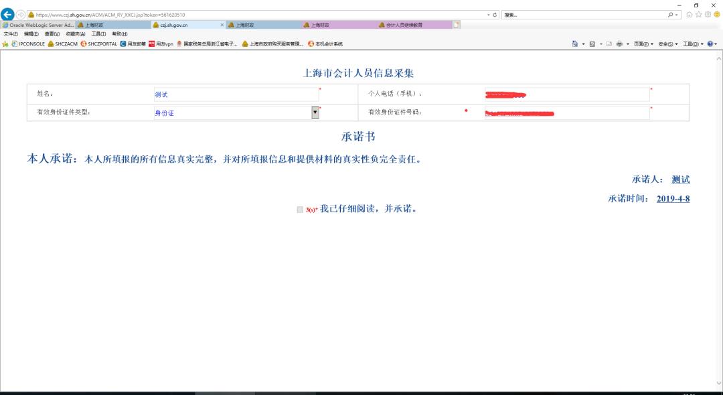
Task: Click the Home icon in the toolbar
Action: [575, 42]
